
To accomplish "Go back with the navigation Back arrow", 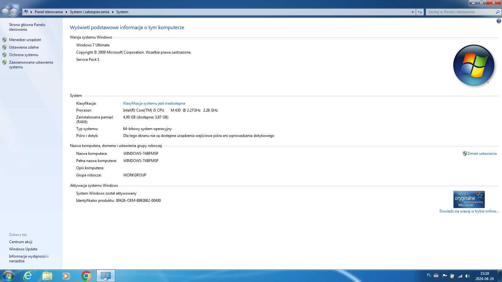I will pyautogui.click(x=5, y=12).
